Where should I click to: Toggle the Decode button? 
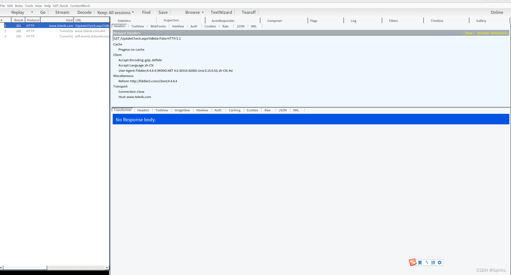(84, 12)
